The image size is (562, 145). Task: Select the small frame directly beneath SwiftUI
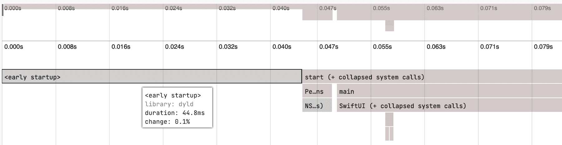tap(389, 120)
